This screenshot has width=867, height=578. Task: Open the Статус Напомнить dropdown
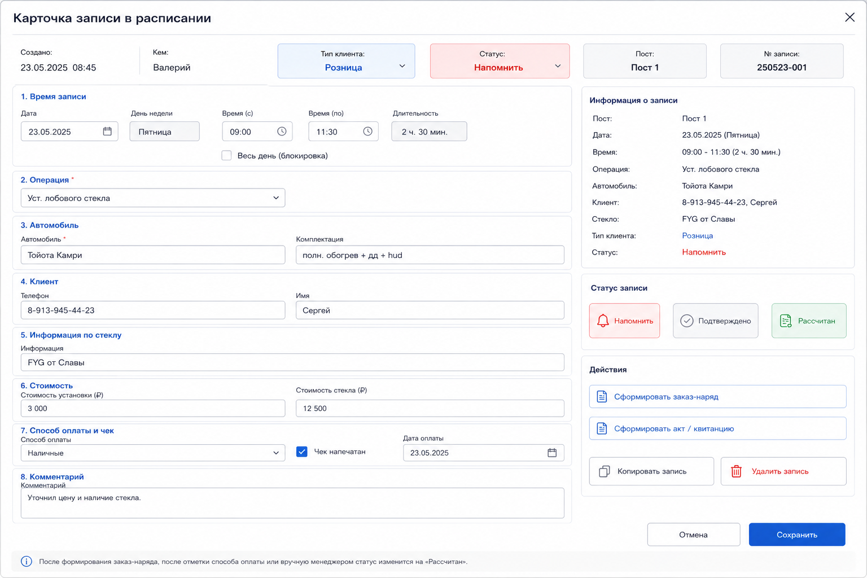coord(500,61)
